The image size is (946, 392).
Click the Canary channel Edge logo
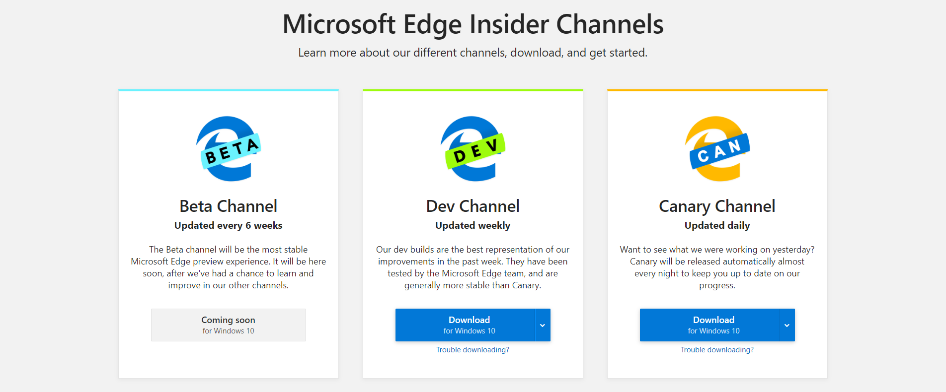[717, 149]
